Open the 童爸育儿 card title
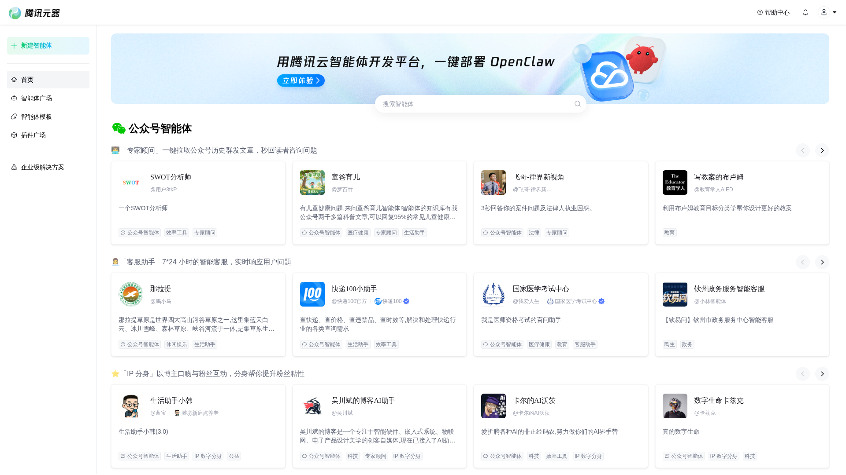Viewport: 846px width, 475px height. click(346, 177)
